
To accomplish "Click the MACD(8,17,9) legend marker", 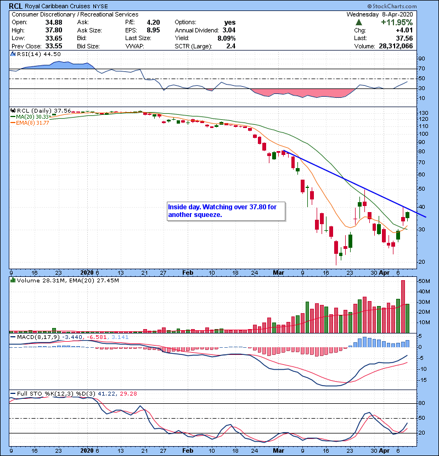I will click(x=12, y=336).
